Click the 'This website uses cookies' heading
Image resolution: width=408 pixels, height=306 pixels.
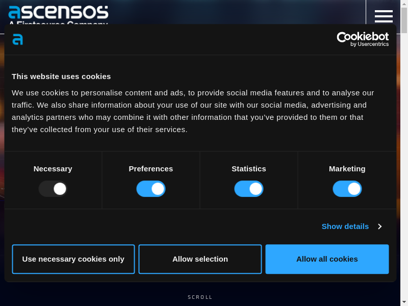tap(61, 76)
